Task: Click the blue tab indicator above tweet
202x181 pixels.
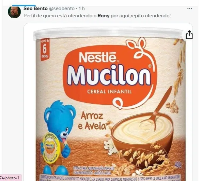Action: pyautogui.click(x=24, y=6)
